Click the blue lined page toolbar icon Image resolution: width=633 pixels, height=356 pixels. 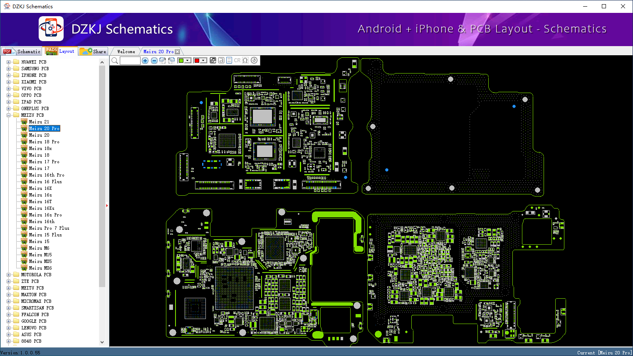click(229, 60)
